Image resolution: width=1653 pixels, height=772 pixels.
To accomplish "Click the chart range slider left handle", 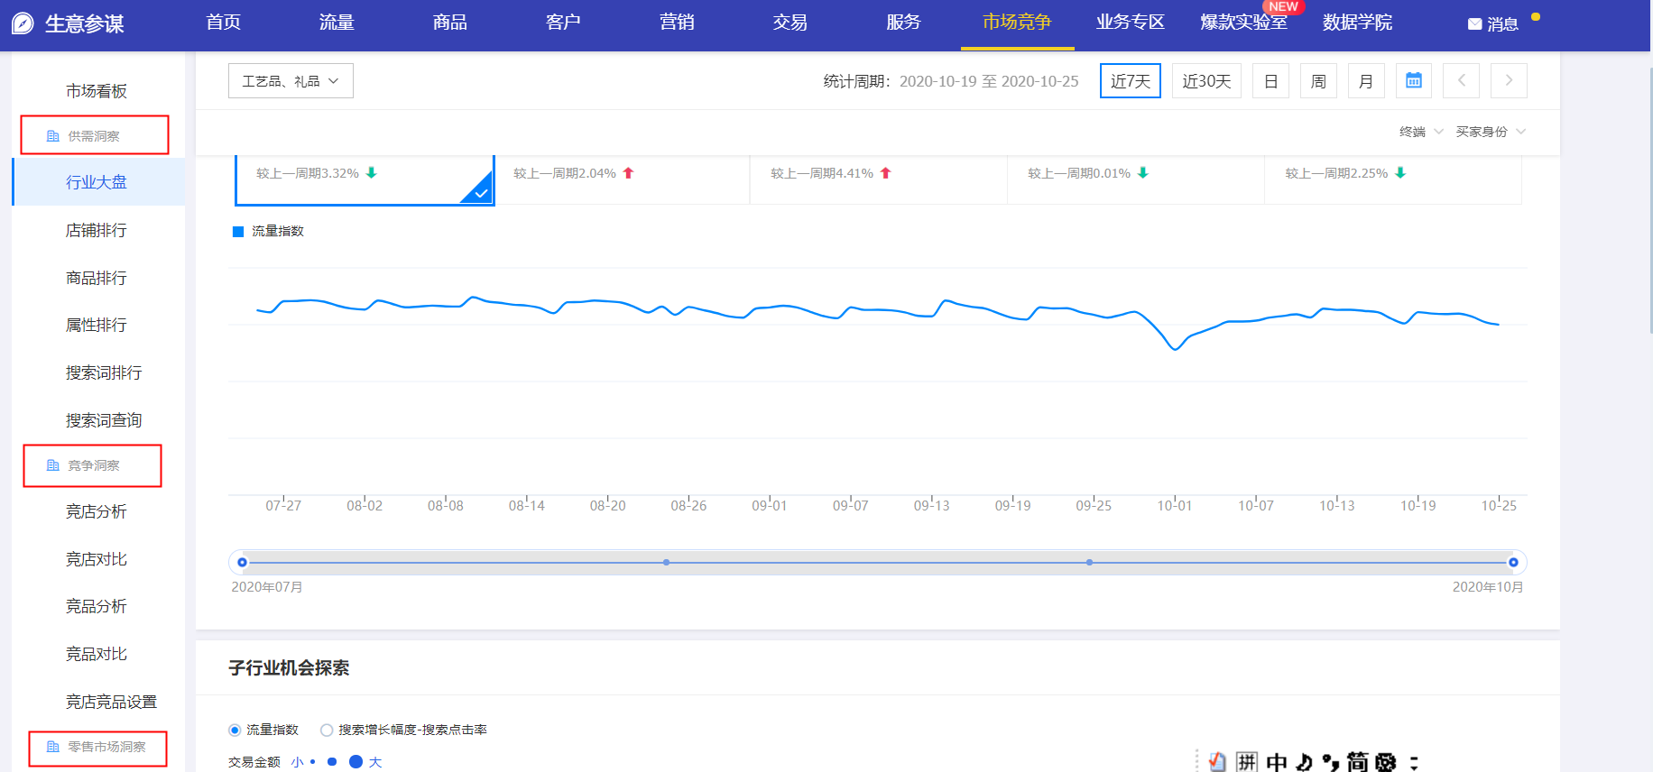I will (x=242, y=562).
